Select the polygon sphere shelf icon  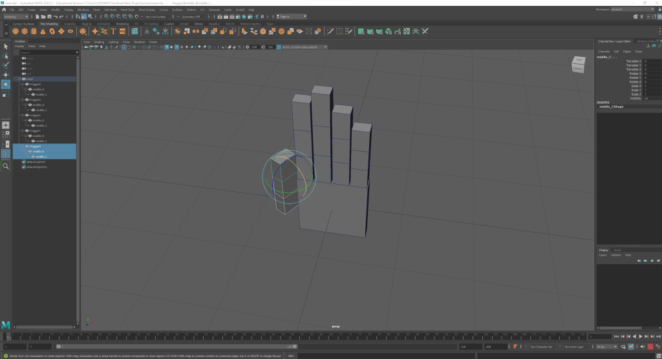(x=15, y=31)
